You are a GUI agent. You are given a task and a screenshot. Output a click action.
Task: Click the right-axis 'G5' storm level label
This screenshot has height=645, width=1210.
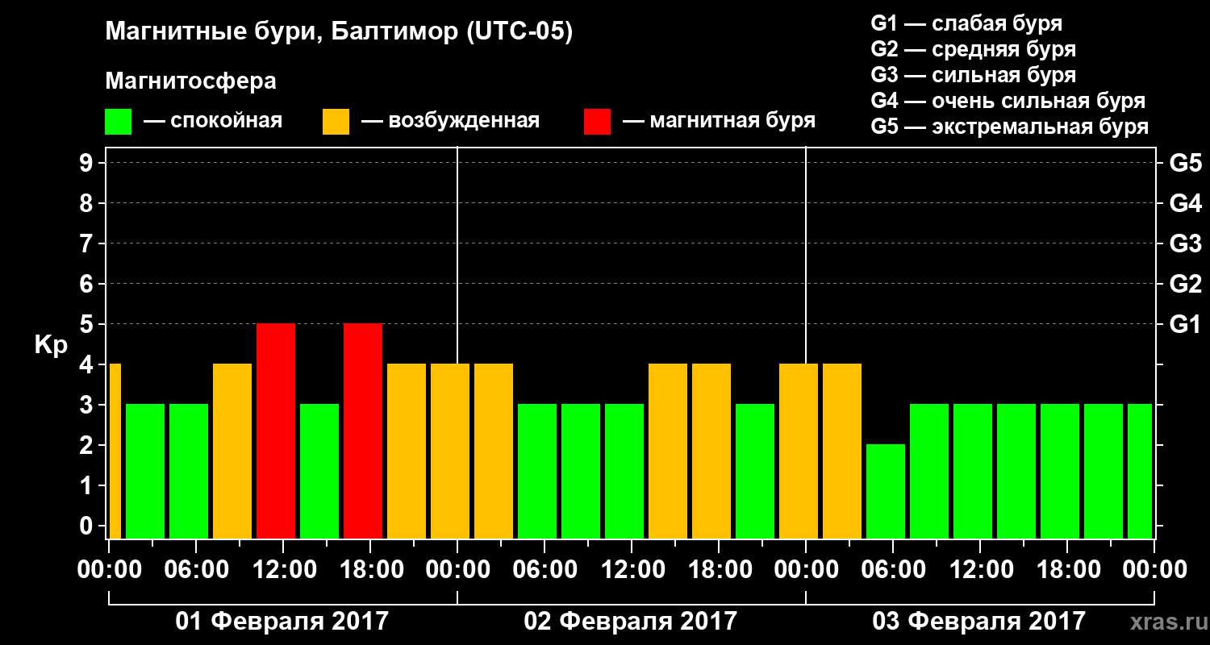pyautogui.click(x=1185, y=163)
